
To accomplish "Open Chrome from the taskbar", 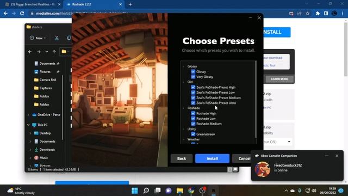I will pyautogui.click(x=191, y=191).
